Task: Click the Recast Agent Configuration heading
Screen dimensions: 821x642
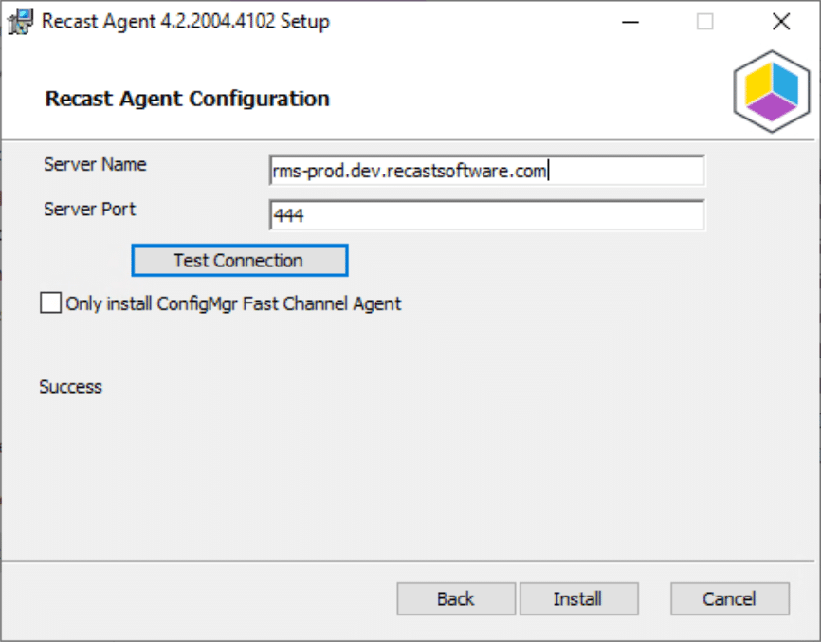Action: 187,99
